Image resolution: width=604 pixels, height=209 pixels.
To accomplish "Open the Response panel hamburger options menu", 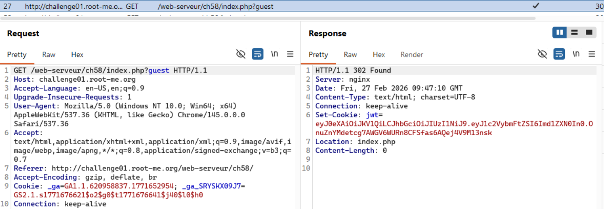I will click(x=592, y=54).
